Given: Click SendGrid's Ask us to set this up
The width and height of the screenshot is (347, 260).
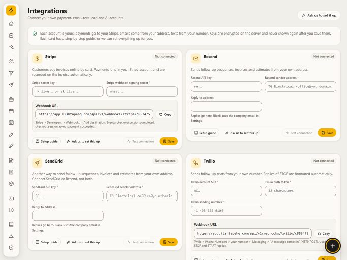Looking at the screenshot, I should [83, 242].
